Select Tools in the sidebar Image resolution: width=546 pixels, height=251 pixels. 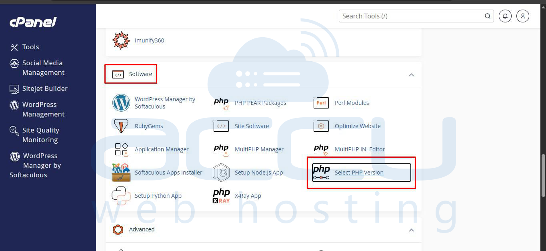[x=30, y=47]
